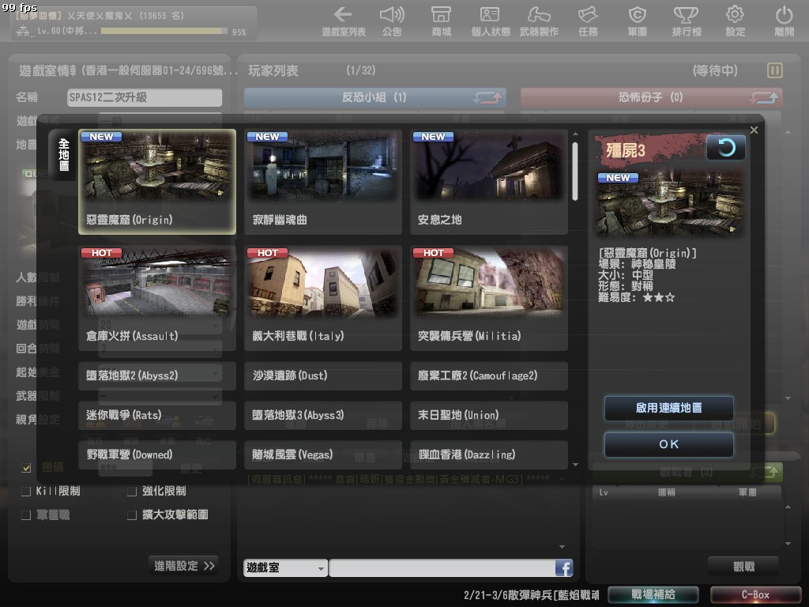This screenshot has height=607, width=809.
Task: Enable the 軍團戰 checkbox
Action: [x=26, y=515]
